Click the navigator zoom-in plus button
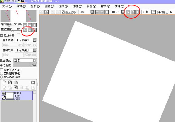The height and width of the screenshot is (122, 175). point(30,25)
